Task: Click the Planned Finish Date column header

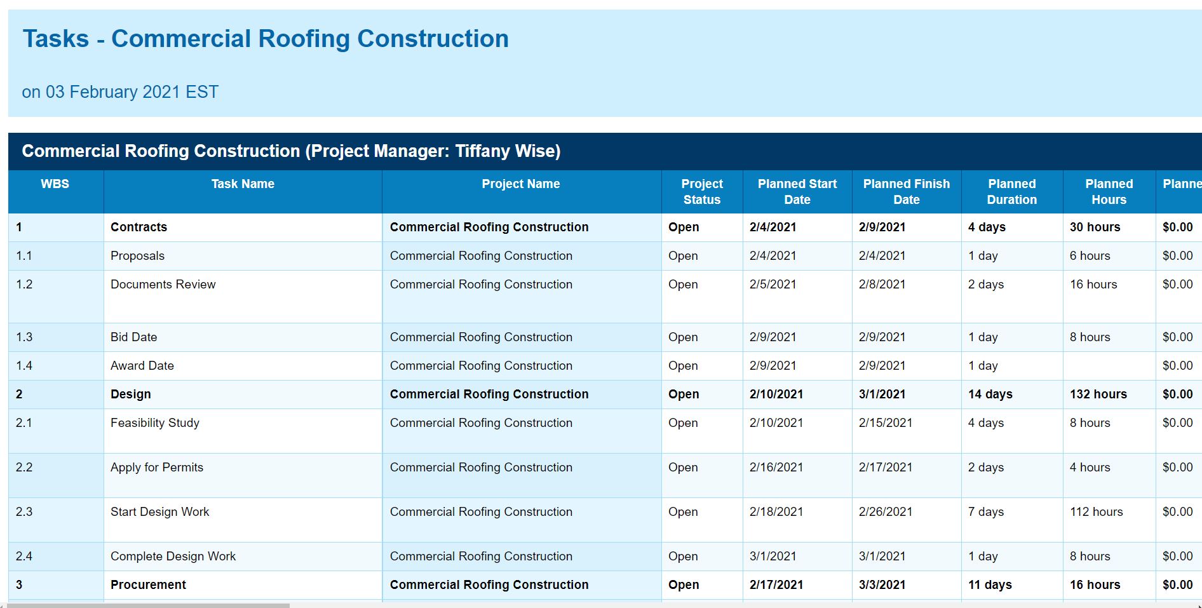Action: [x=906, y=191]
